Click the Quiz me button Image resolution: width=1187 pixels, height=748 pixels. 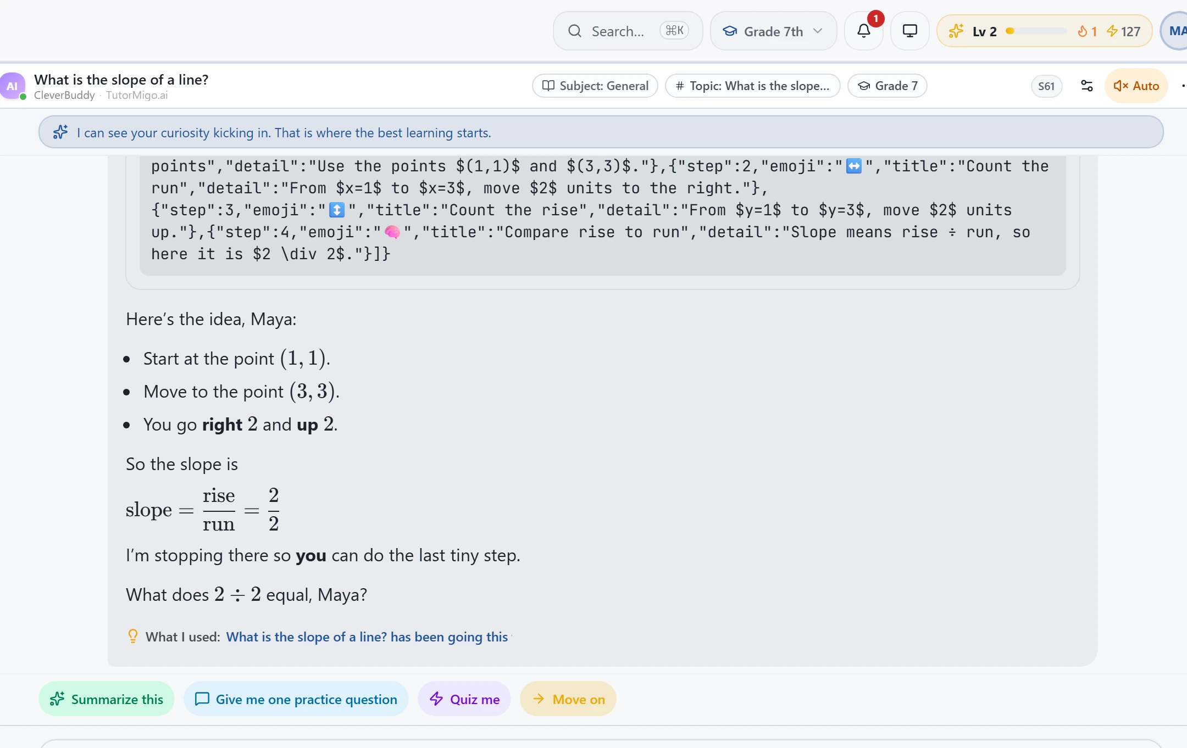tap(464, 699)
